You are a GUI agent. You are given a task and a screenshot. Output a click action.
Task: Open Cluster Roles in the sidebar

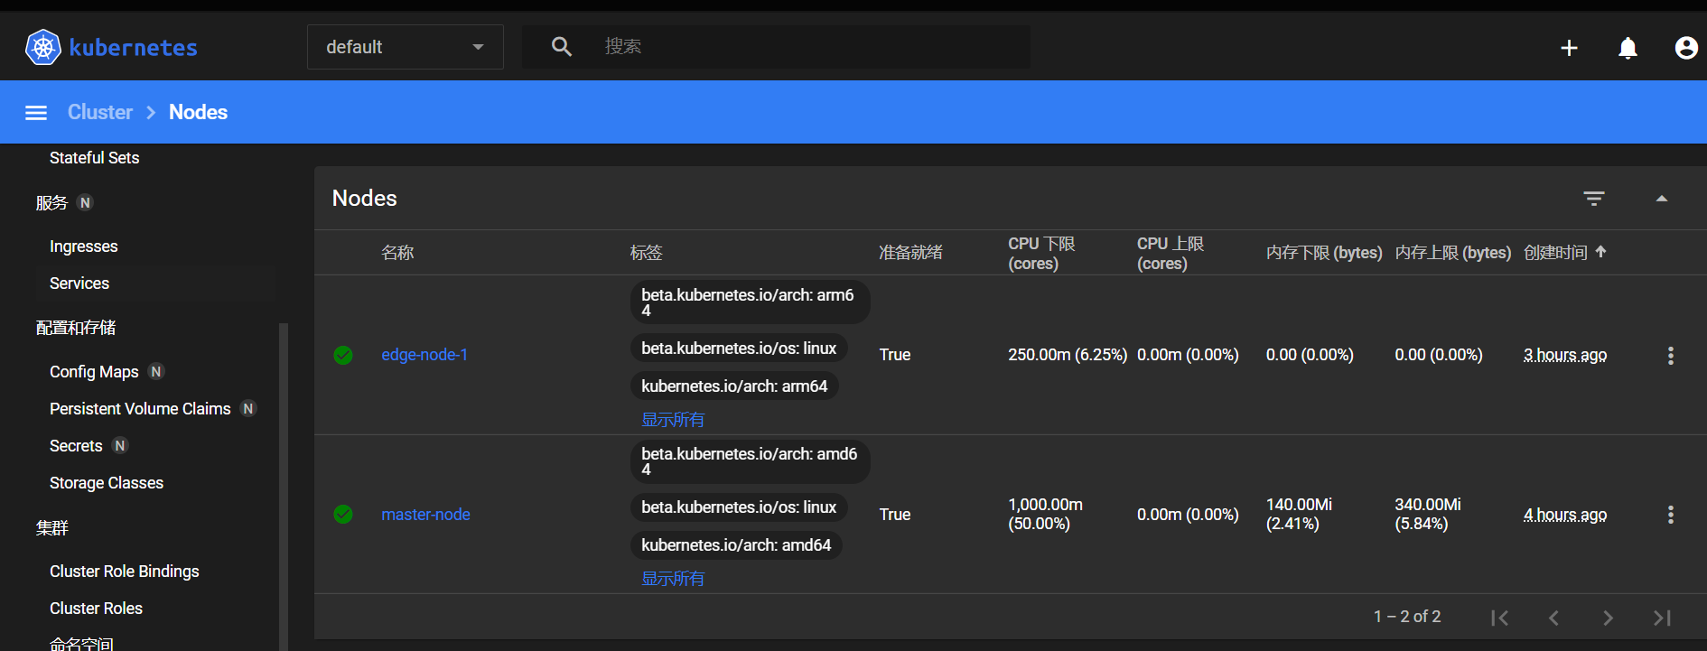pyautogui.click(x=96, y=609)
